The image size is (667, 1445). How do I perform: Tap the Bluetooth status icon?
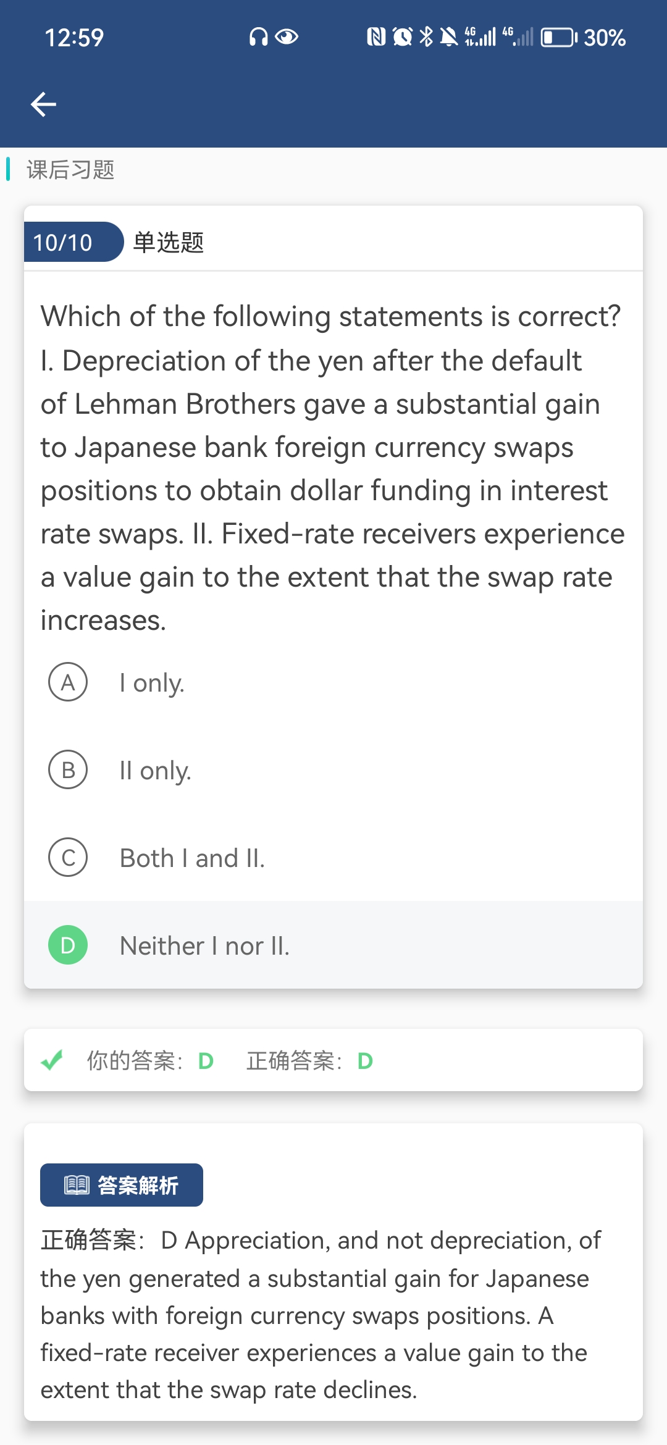[426, 38]
